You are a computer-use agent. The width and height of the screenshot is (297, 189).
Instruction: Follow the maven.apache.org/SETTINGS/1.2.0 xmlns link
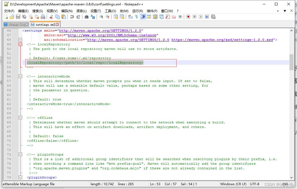point(100,31)
